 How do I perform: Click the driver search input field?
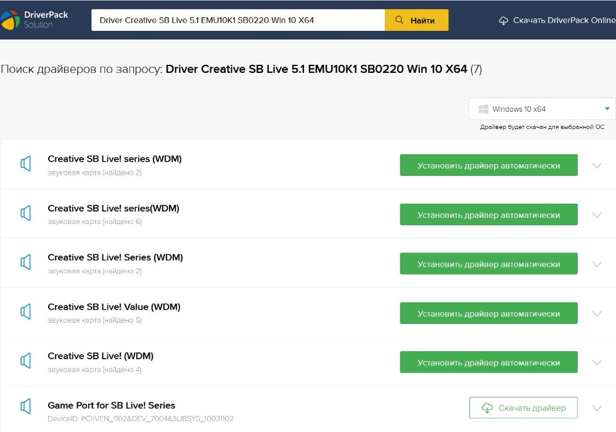pos(237,20)
